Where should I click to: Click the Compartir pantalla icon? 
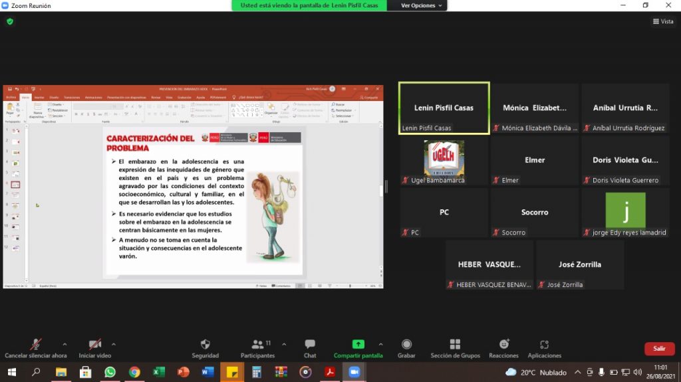[358, 344]
